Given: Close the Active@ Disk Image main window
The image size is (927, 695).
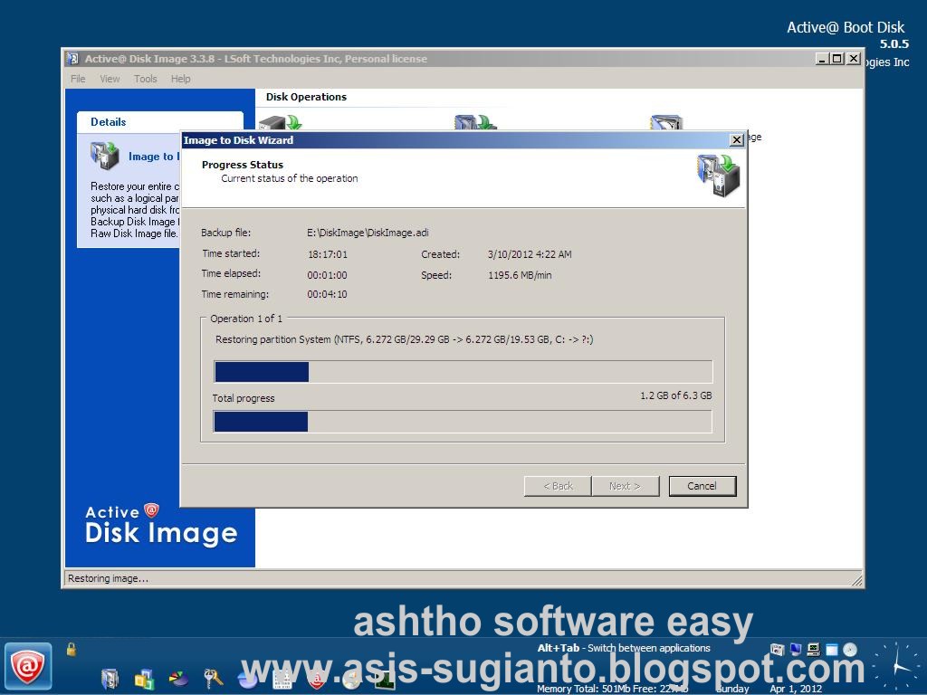Looking at the screenshot, I should (x=853, y=59).
